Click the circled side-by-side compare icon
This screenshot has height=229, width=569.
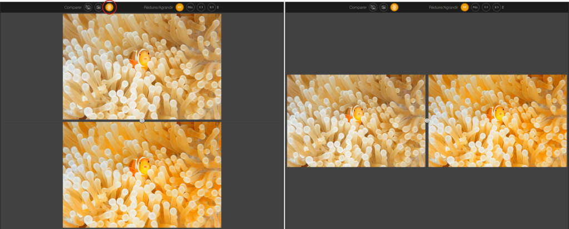pyautogui.click(x=109, y=7)
